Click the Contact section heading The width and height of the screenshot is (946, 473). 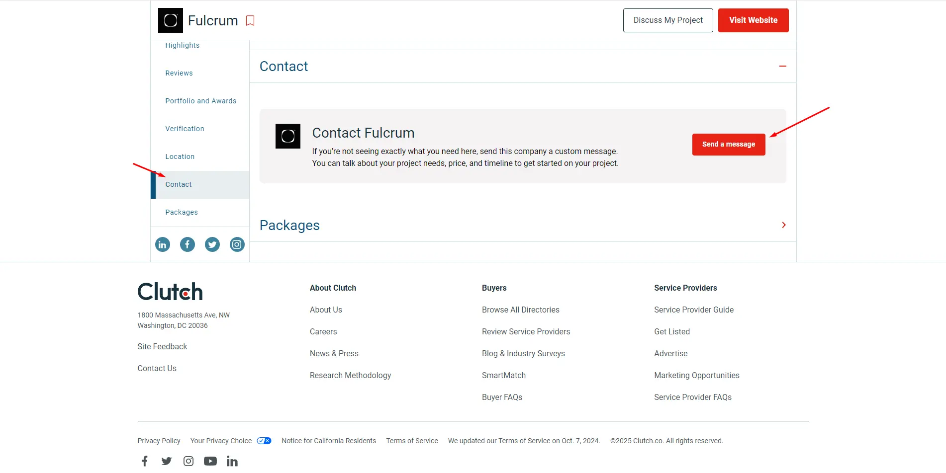click(284, 66)
